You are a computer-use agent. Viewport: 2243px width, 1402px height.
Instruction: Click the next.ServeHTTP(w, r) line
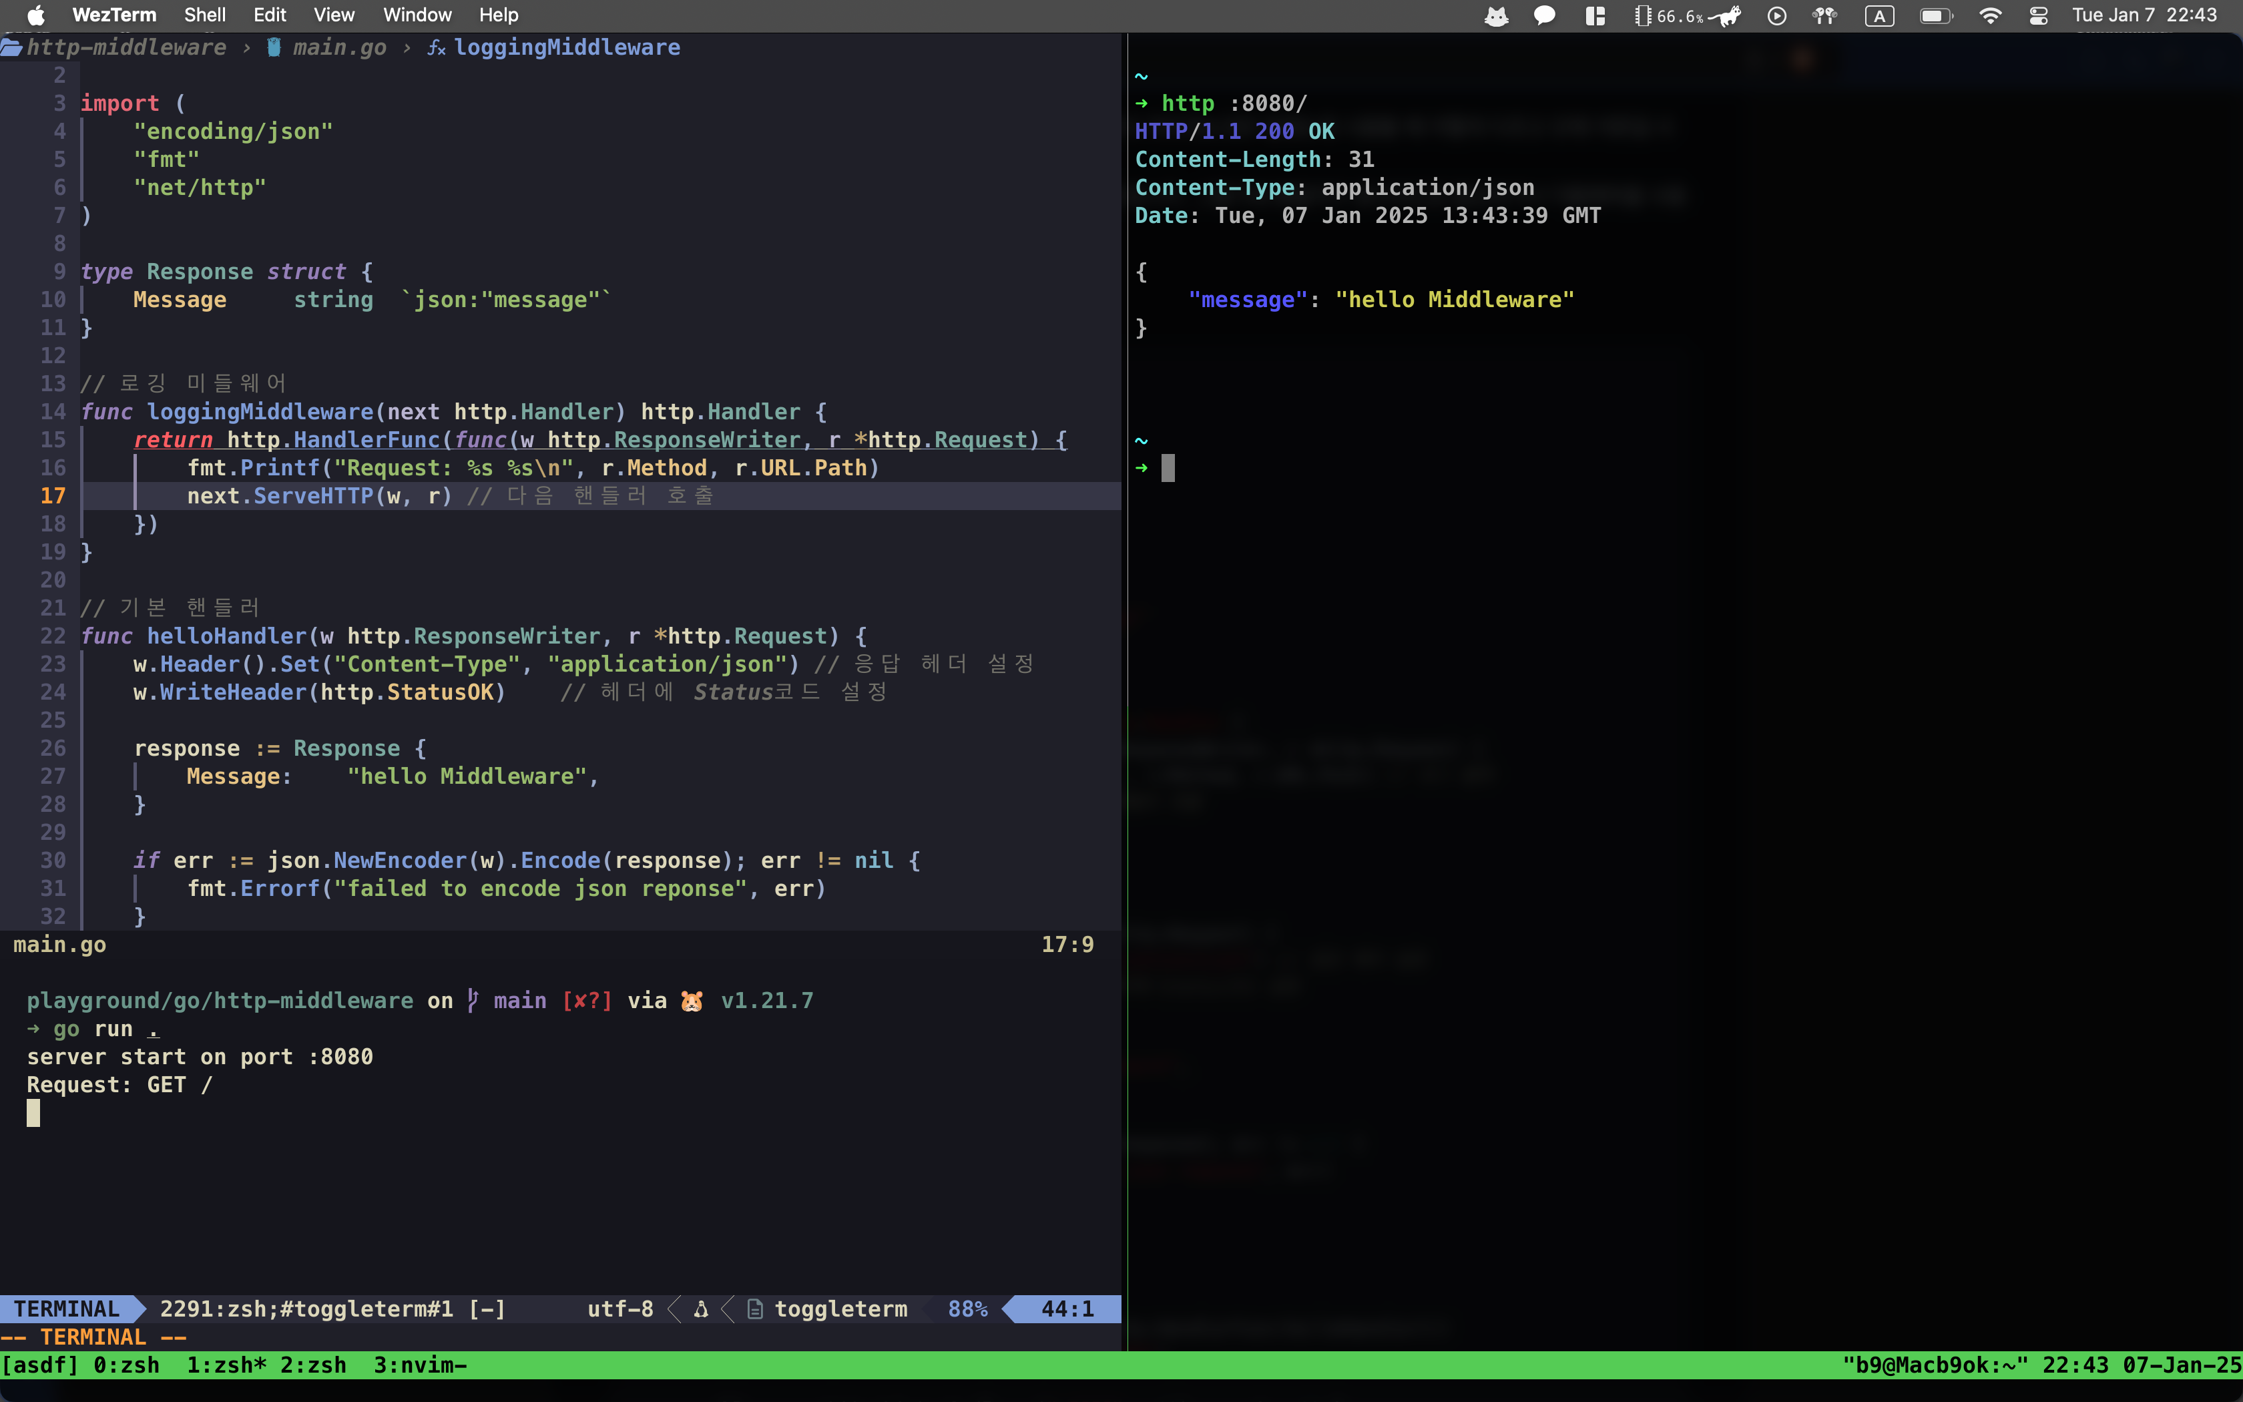[319, 496]
